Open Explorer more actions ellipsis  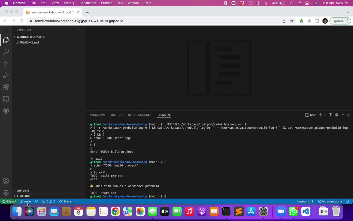(80, 30)
